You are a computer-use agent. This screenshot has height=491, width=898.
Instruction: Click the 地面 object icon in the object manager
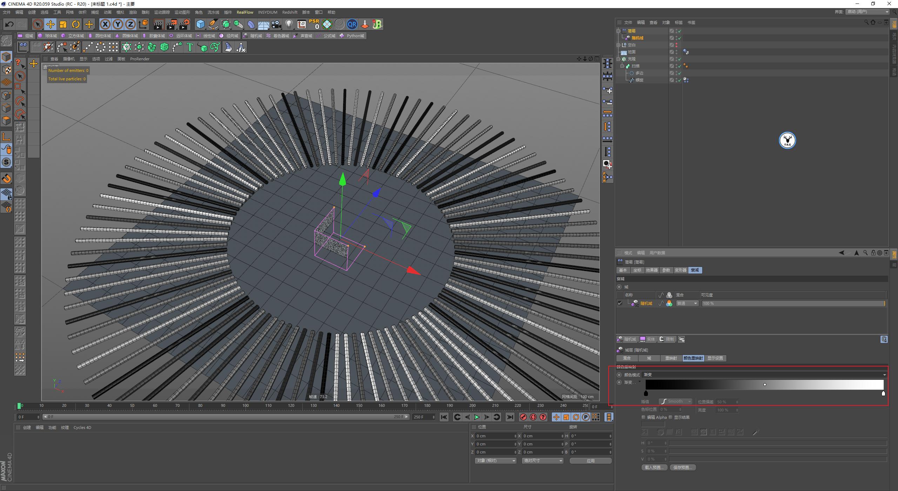624,52
